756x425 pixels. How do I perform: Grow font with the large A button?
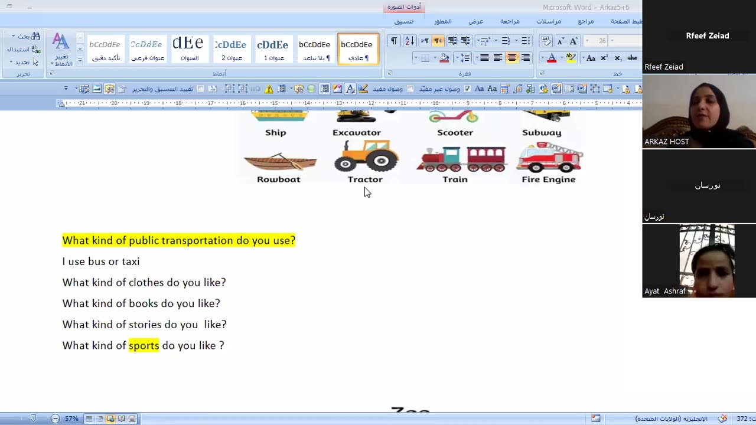tap(573, 41)
